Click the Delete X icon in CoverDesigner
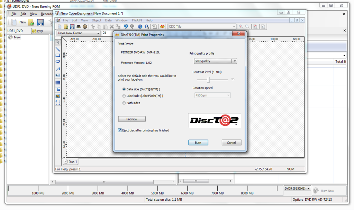 [x=111, y=27]
